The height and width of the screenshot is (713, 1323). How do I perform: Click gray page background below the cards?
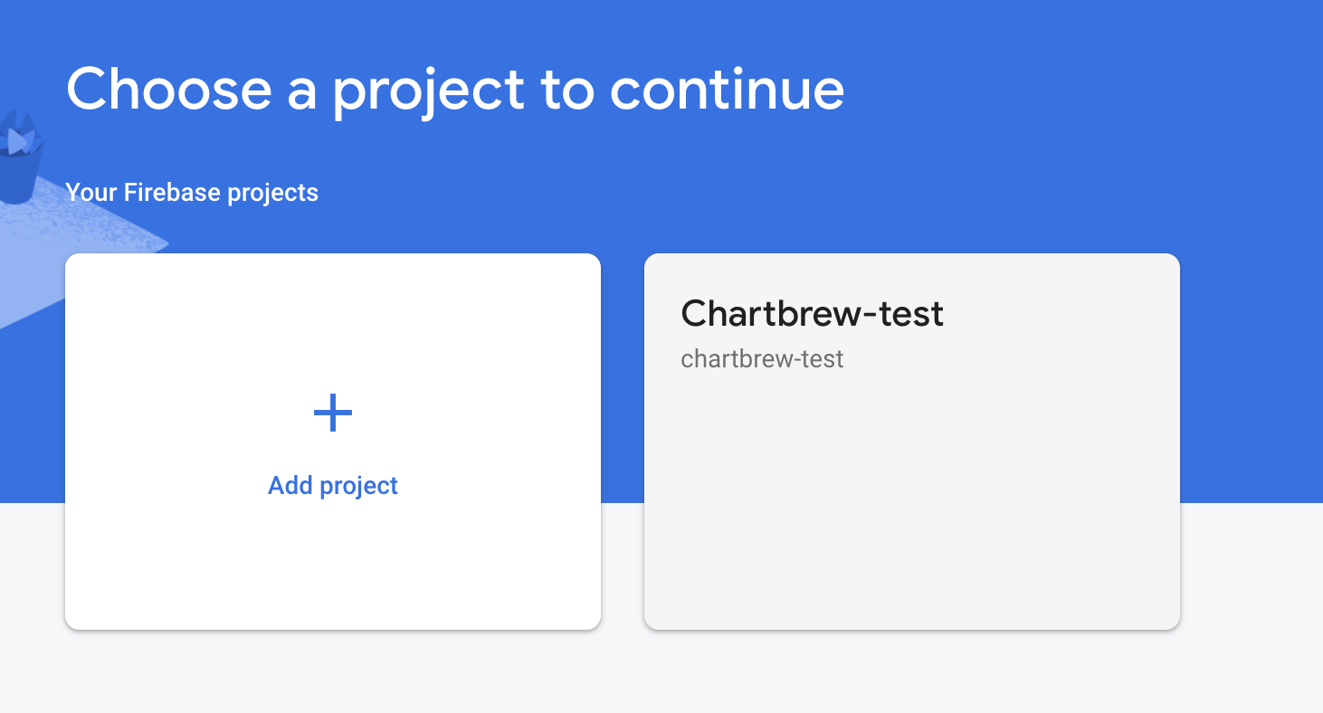[633, 674]
